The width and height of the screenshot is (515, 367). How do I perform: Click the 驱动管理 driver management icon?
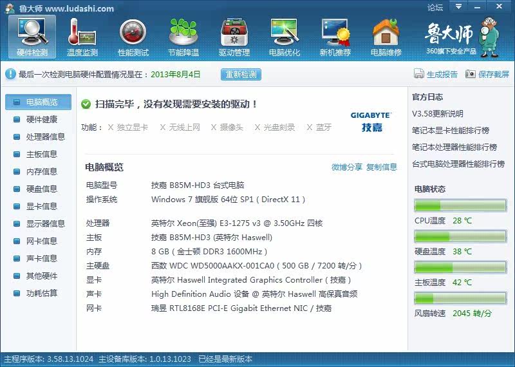234,36
